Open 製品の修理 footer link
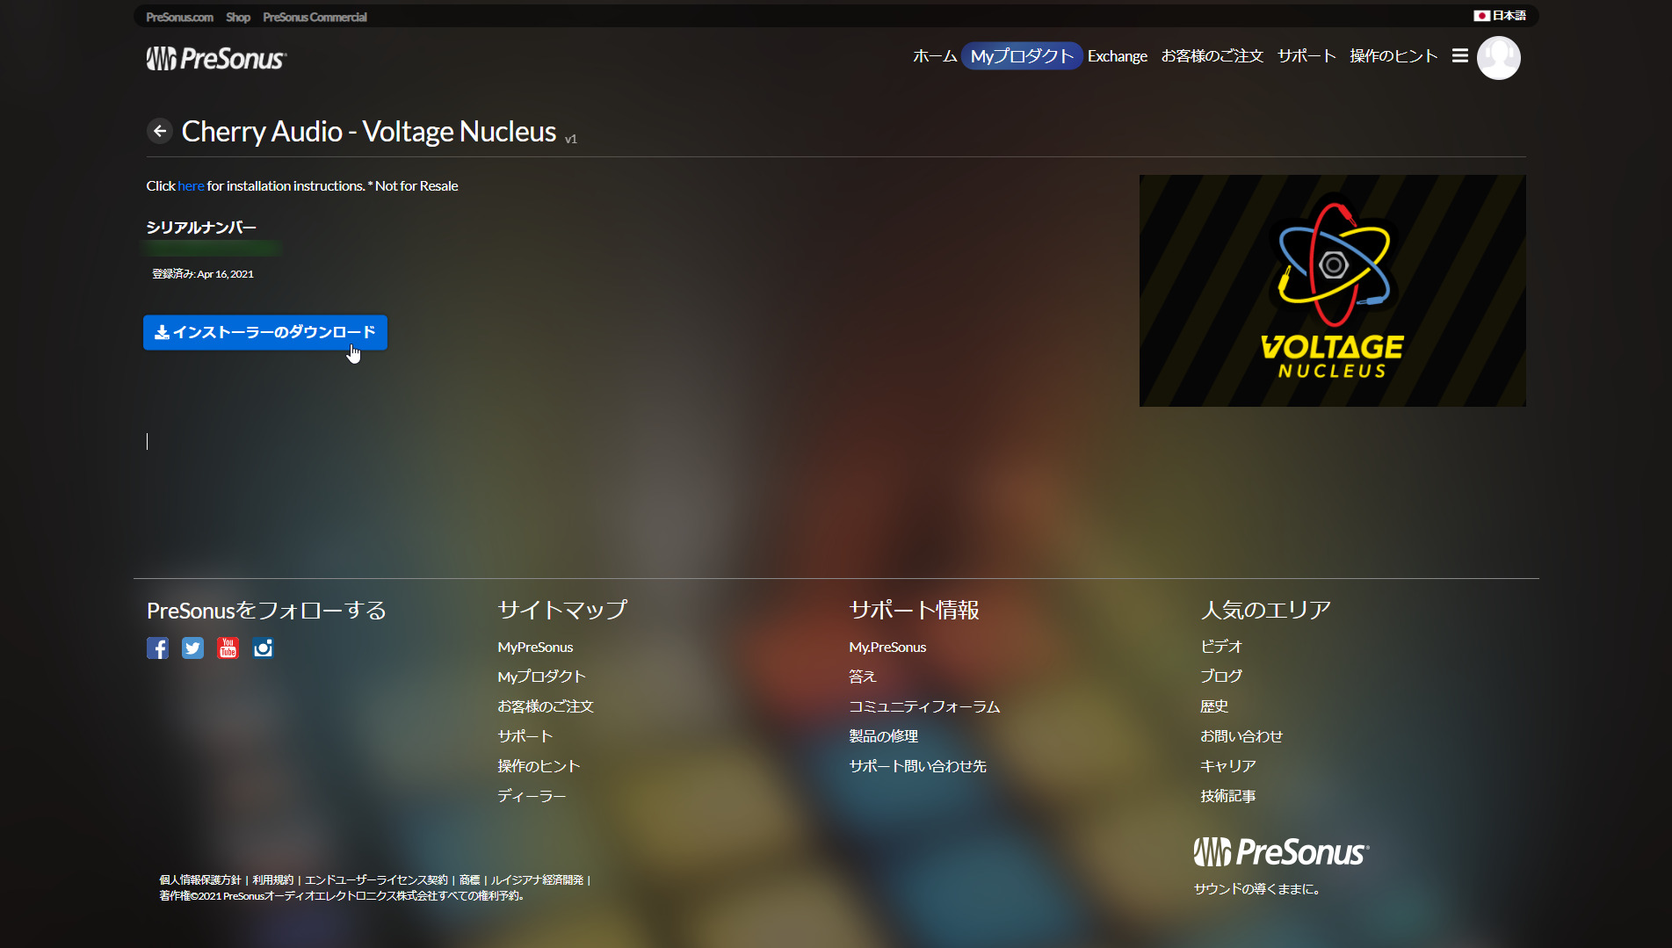This screenshot has width=1672, height=948. point(883,736)
